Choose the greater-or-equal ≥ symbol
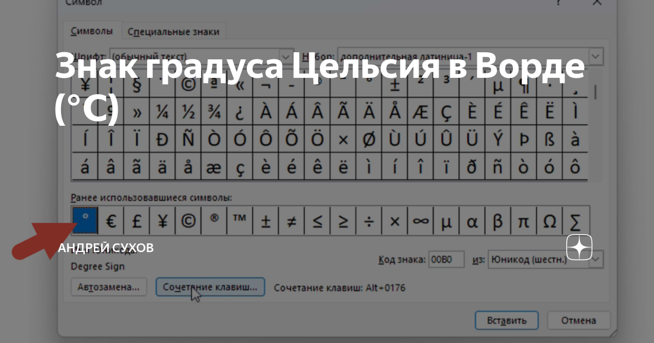 (x=343, y=221)
